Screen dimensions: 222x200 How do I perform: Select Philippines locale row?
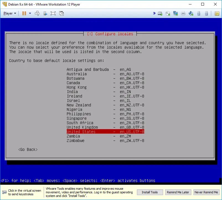(x=105, y=114)
